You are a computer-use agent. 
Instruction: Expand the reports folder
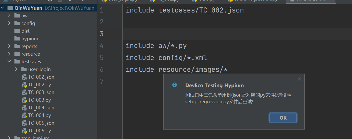pos(9,46)
